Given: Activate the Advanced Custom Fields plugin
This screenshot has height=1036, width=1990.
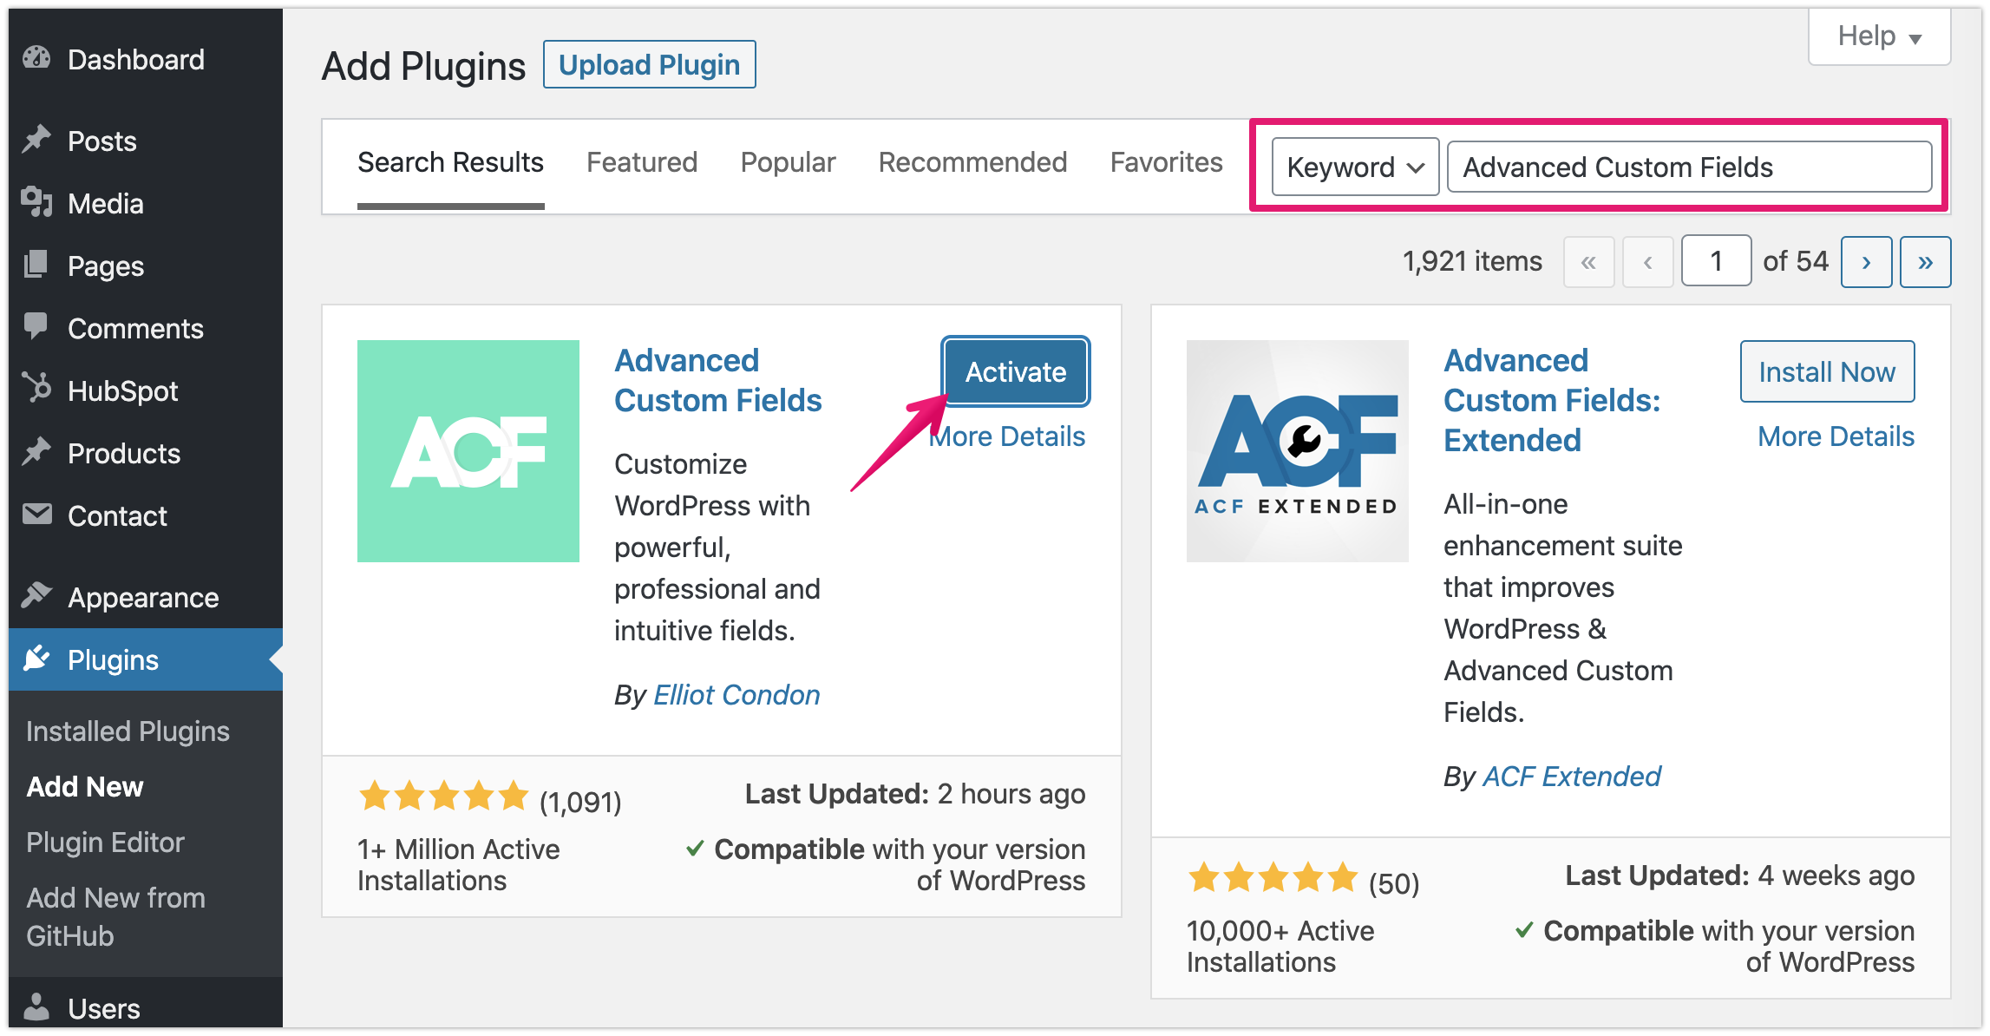Looking at the screenshot, I should (1016, 371).
